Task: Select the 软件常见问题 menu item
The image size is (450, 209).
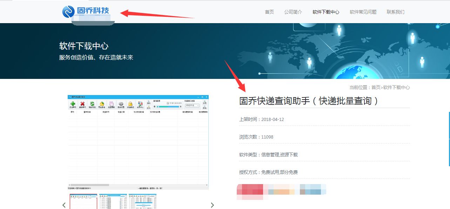Action: (363, 12)
